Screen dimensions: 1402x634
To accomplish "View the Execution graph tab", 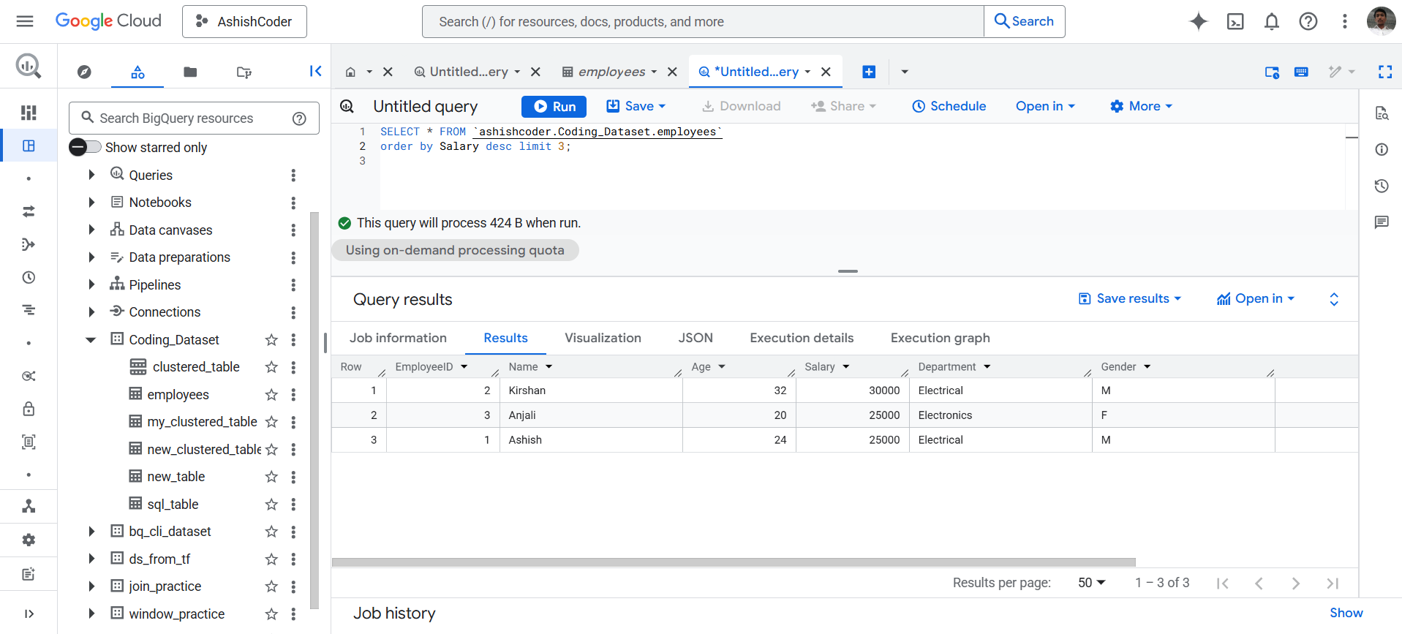I will [x=940, y=338].
